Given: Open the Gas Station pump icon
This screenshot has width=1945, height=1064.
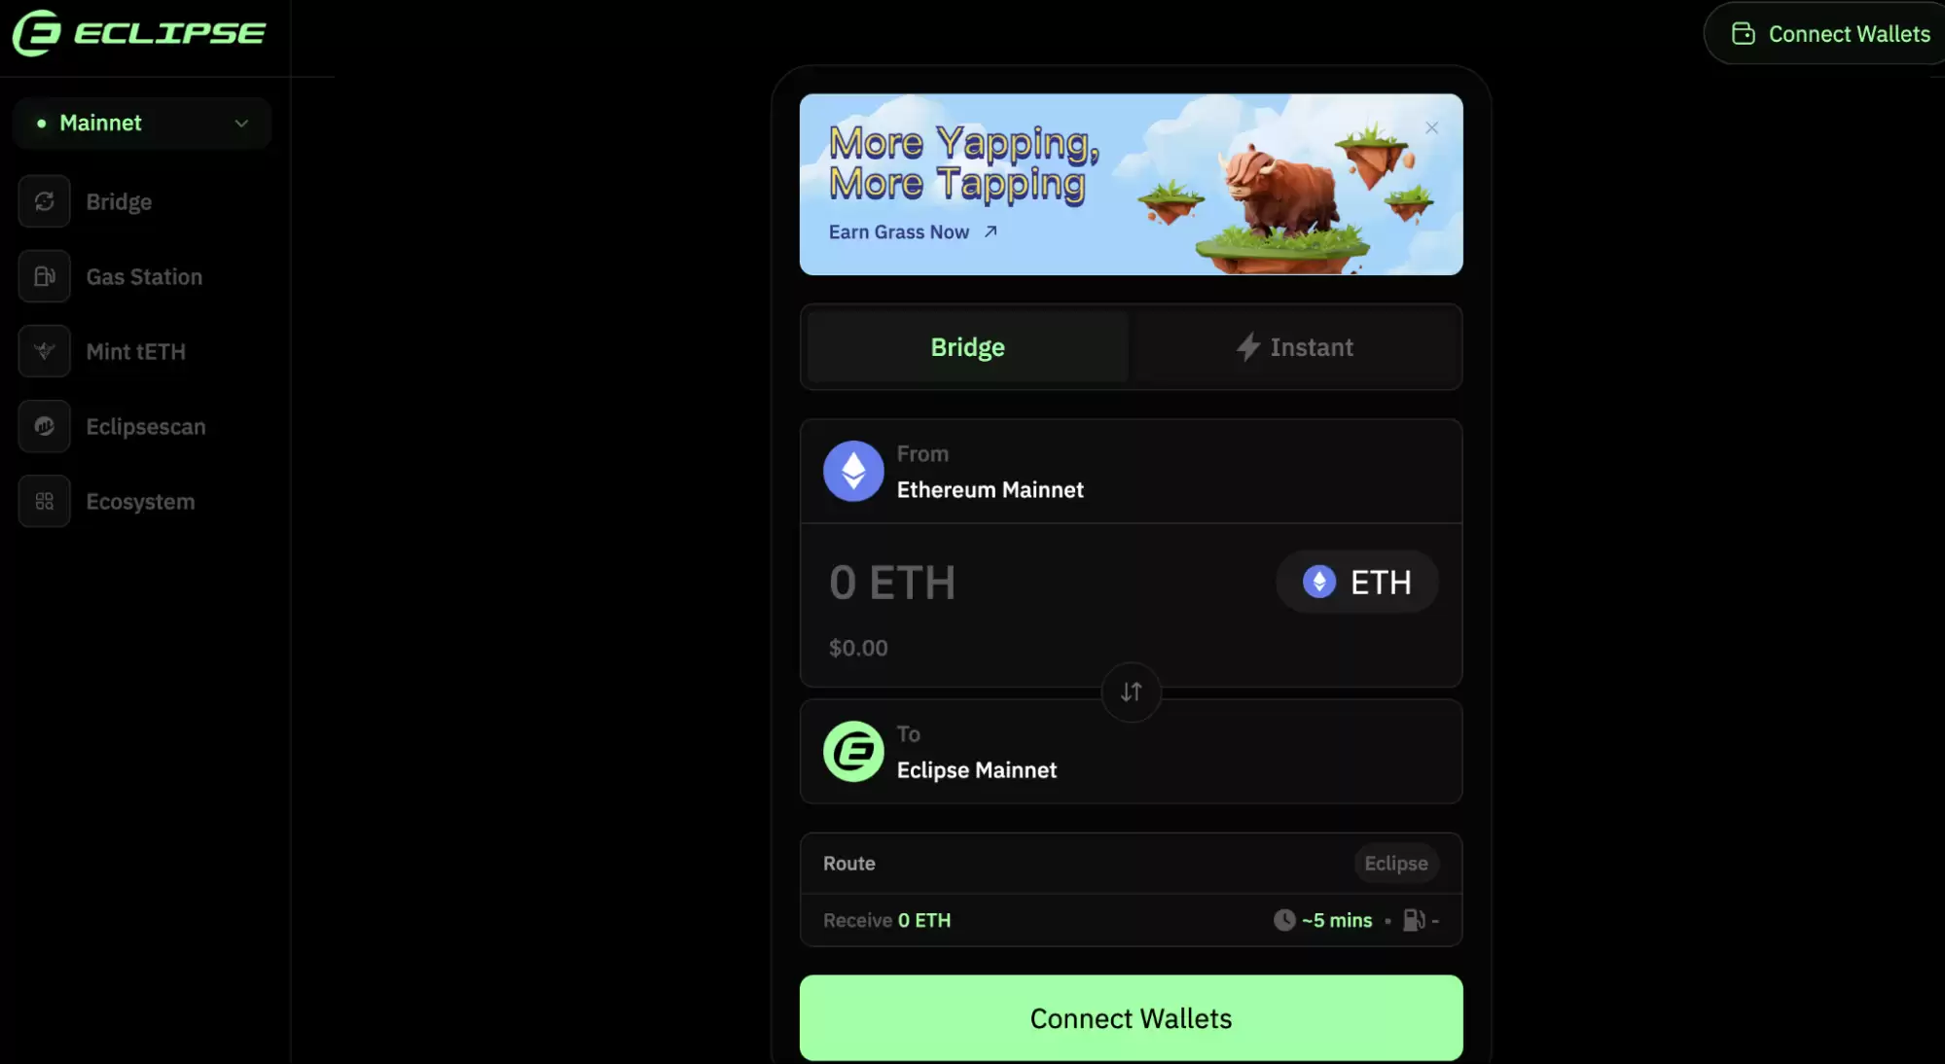Looking at the screenshot, I should coord(44,276).
